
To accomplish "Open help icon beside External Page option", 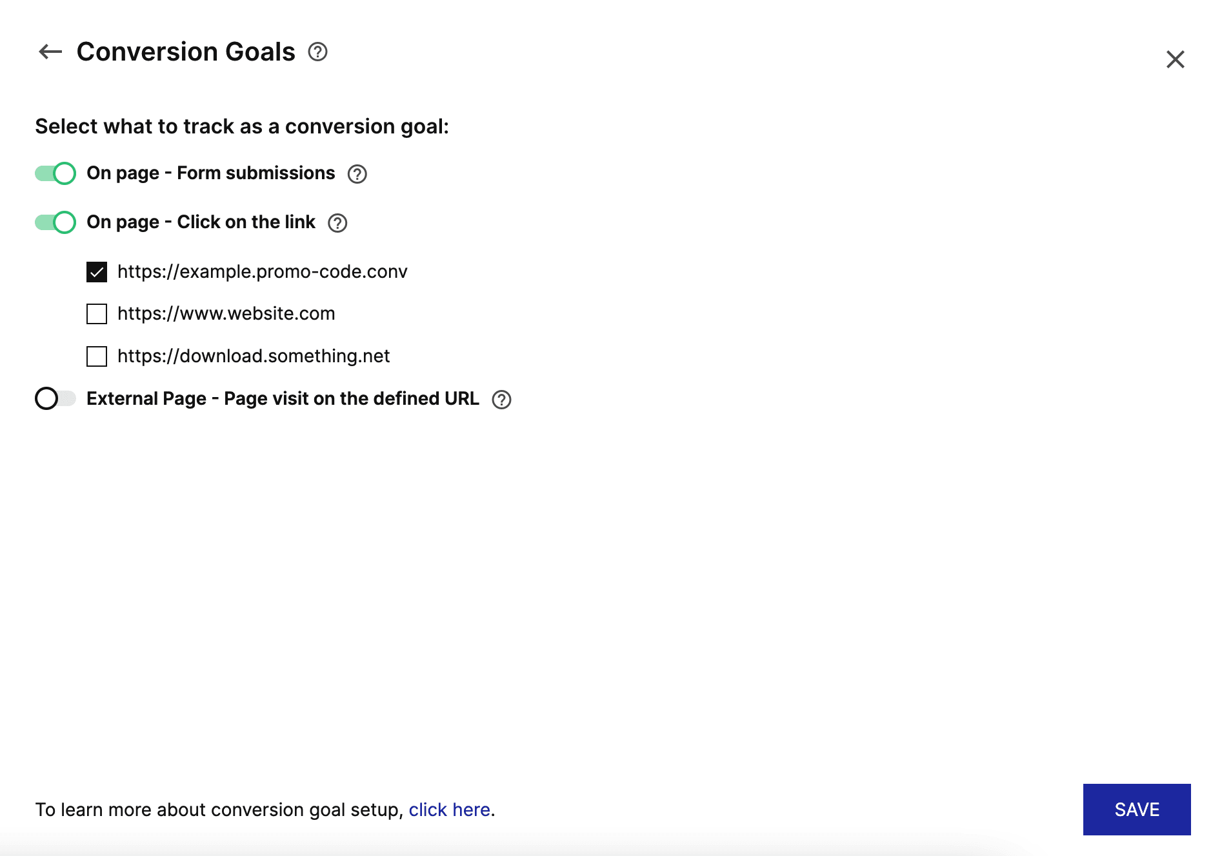I will [501, 400].
